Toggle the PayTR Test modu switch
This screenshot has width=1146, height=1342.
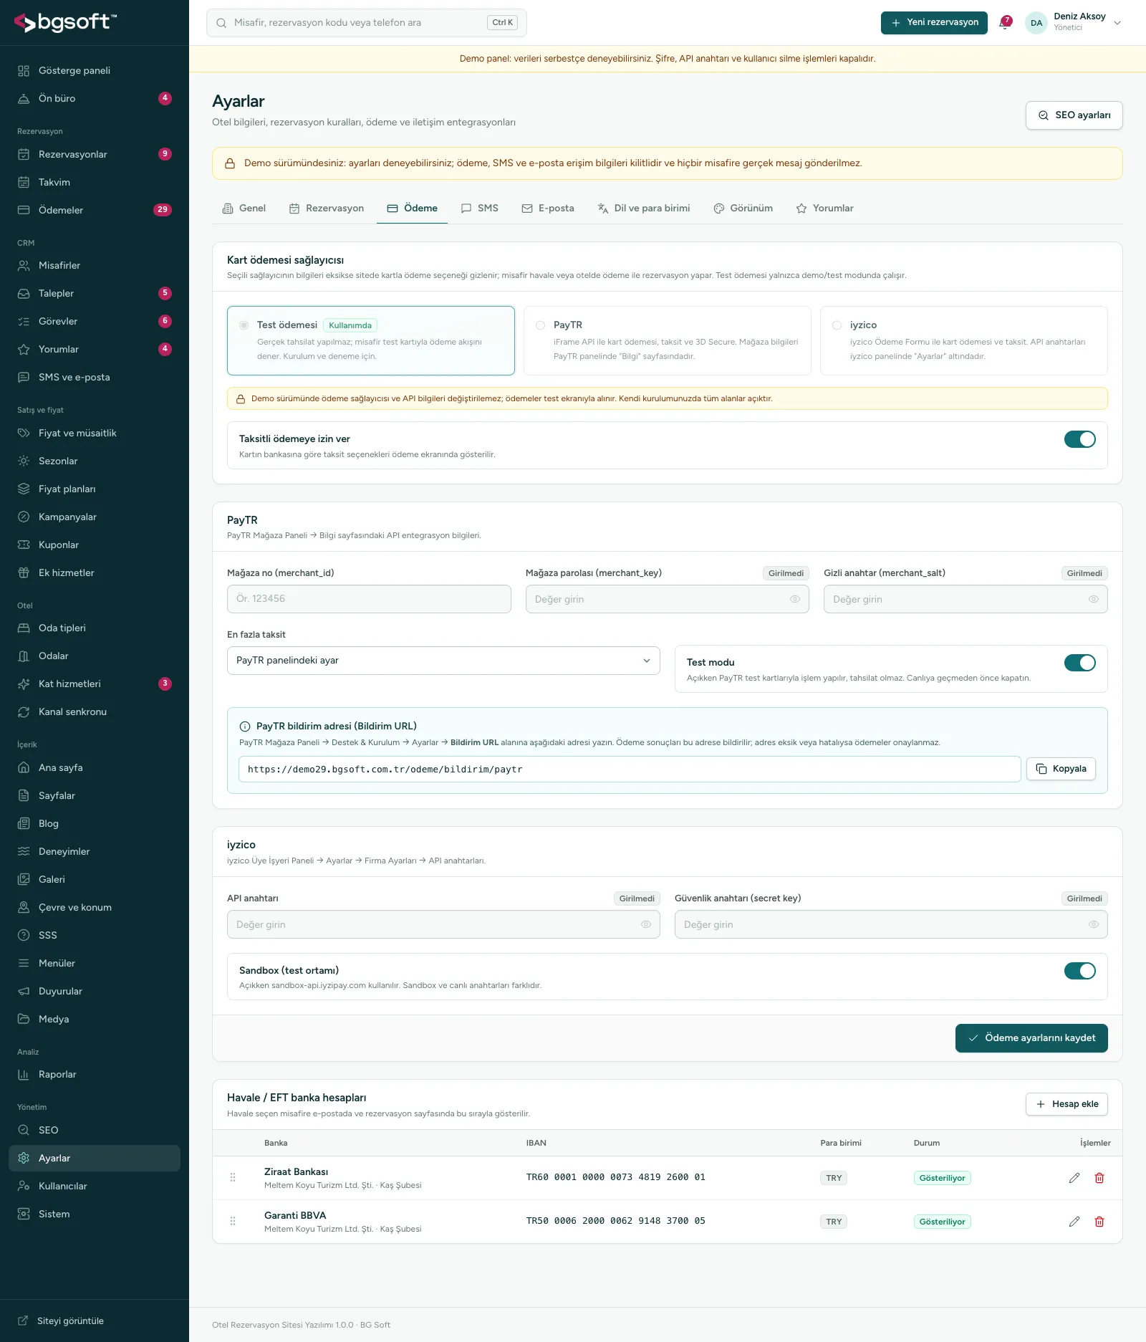(x=1079, y=663)
